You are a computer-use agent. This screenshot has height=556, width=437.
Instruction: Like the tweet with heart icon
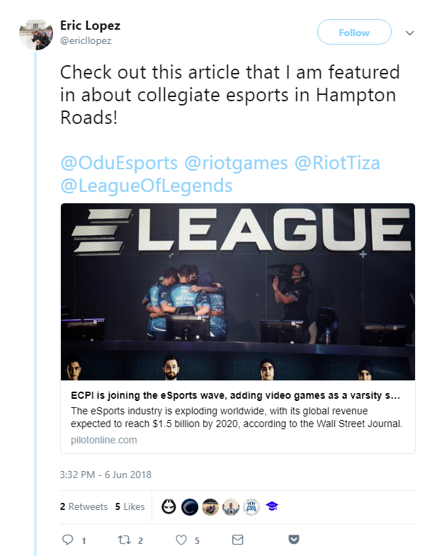pos(181,540)
